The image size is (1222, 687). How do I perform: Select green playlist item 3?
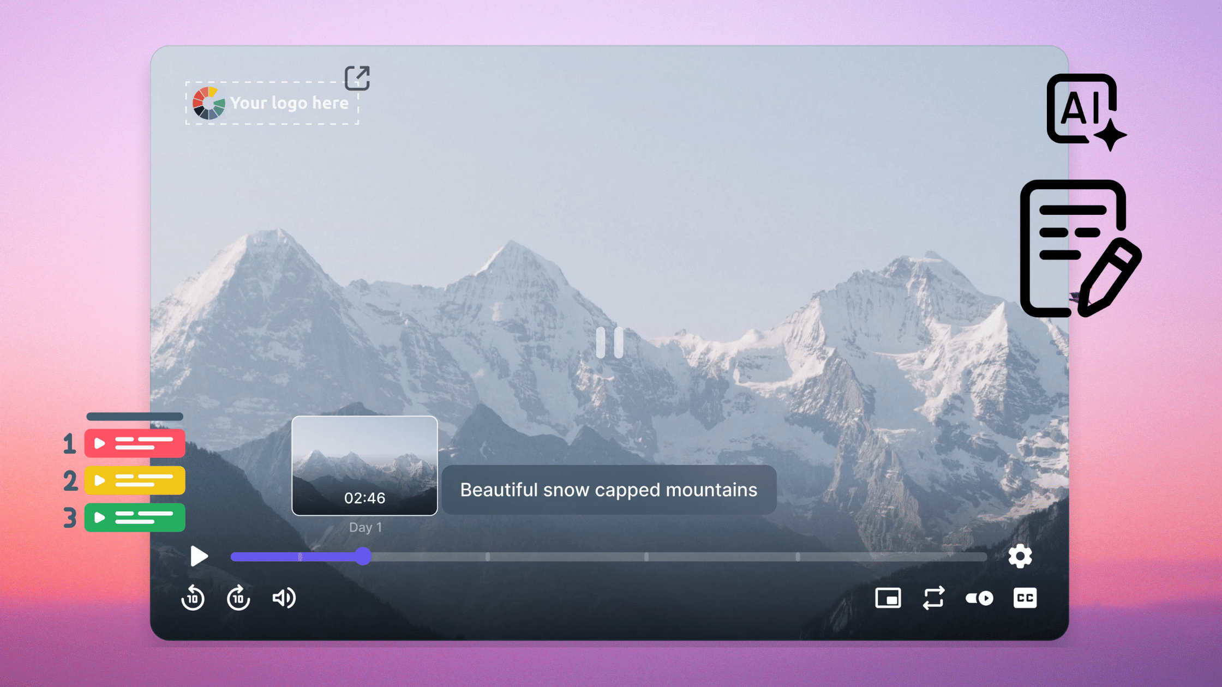pyautogui.click(x=135, y=517)
